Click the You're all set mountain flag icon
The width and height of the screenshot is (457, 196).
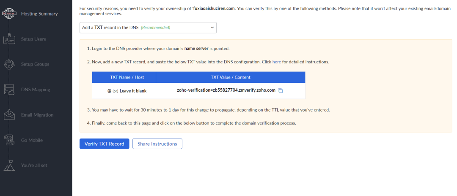coord(9,165)
